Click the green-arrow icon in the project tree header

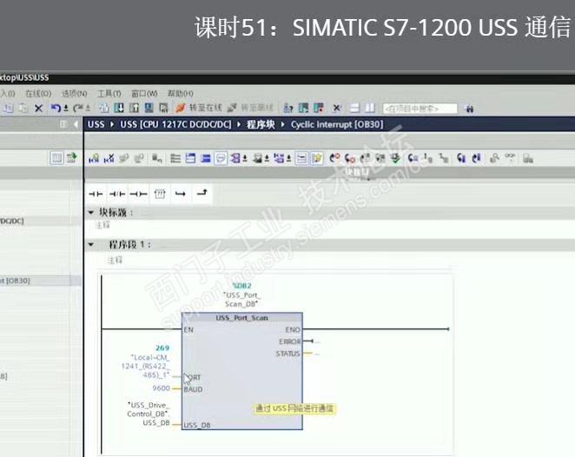click(x=72, y=158)
